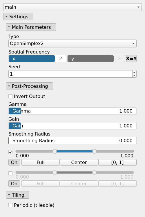Uncheck the first range slider checkbox
This screenshot has width=145, height=217.
click(x=10, y=152)
